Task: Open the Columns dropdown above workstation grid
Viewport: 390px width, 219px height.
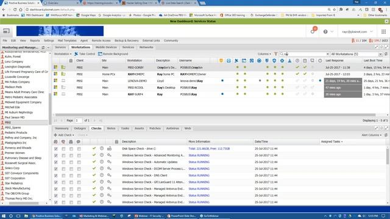Action: (264, 54)
